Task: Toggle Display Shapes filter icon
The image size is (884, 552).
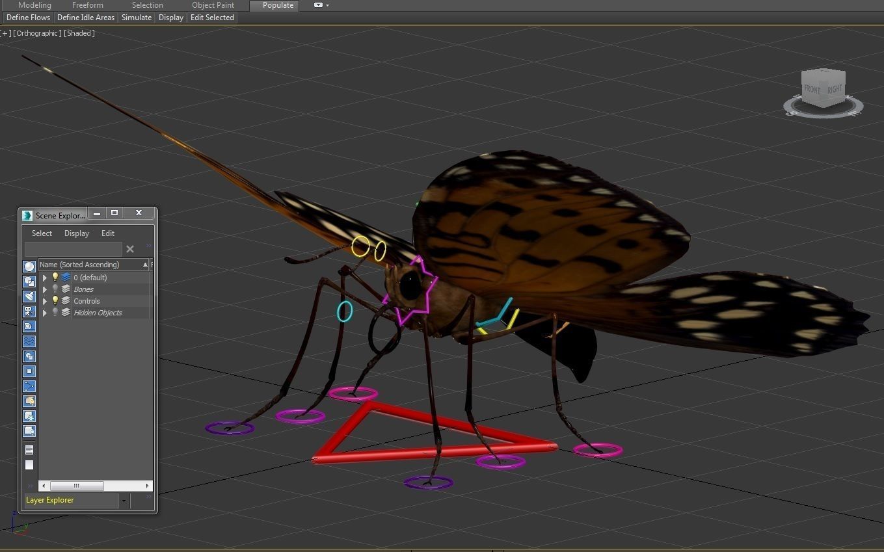Action: tap(29, 282)
